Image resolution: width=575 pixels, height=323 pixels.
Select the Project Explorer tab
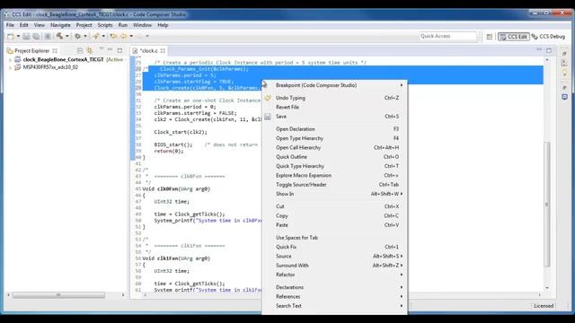pos(32,50)
